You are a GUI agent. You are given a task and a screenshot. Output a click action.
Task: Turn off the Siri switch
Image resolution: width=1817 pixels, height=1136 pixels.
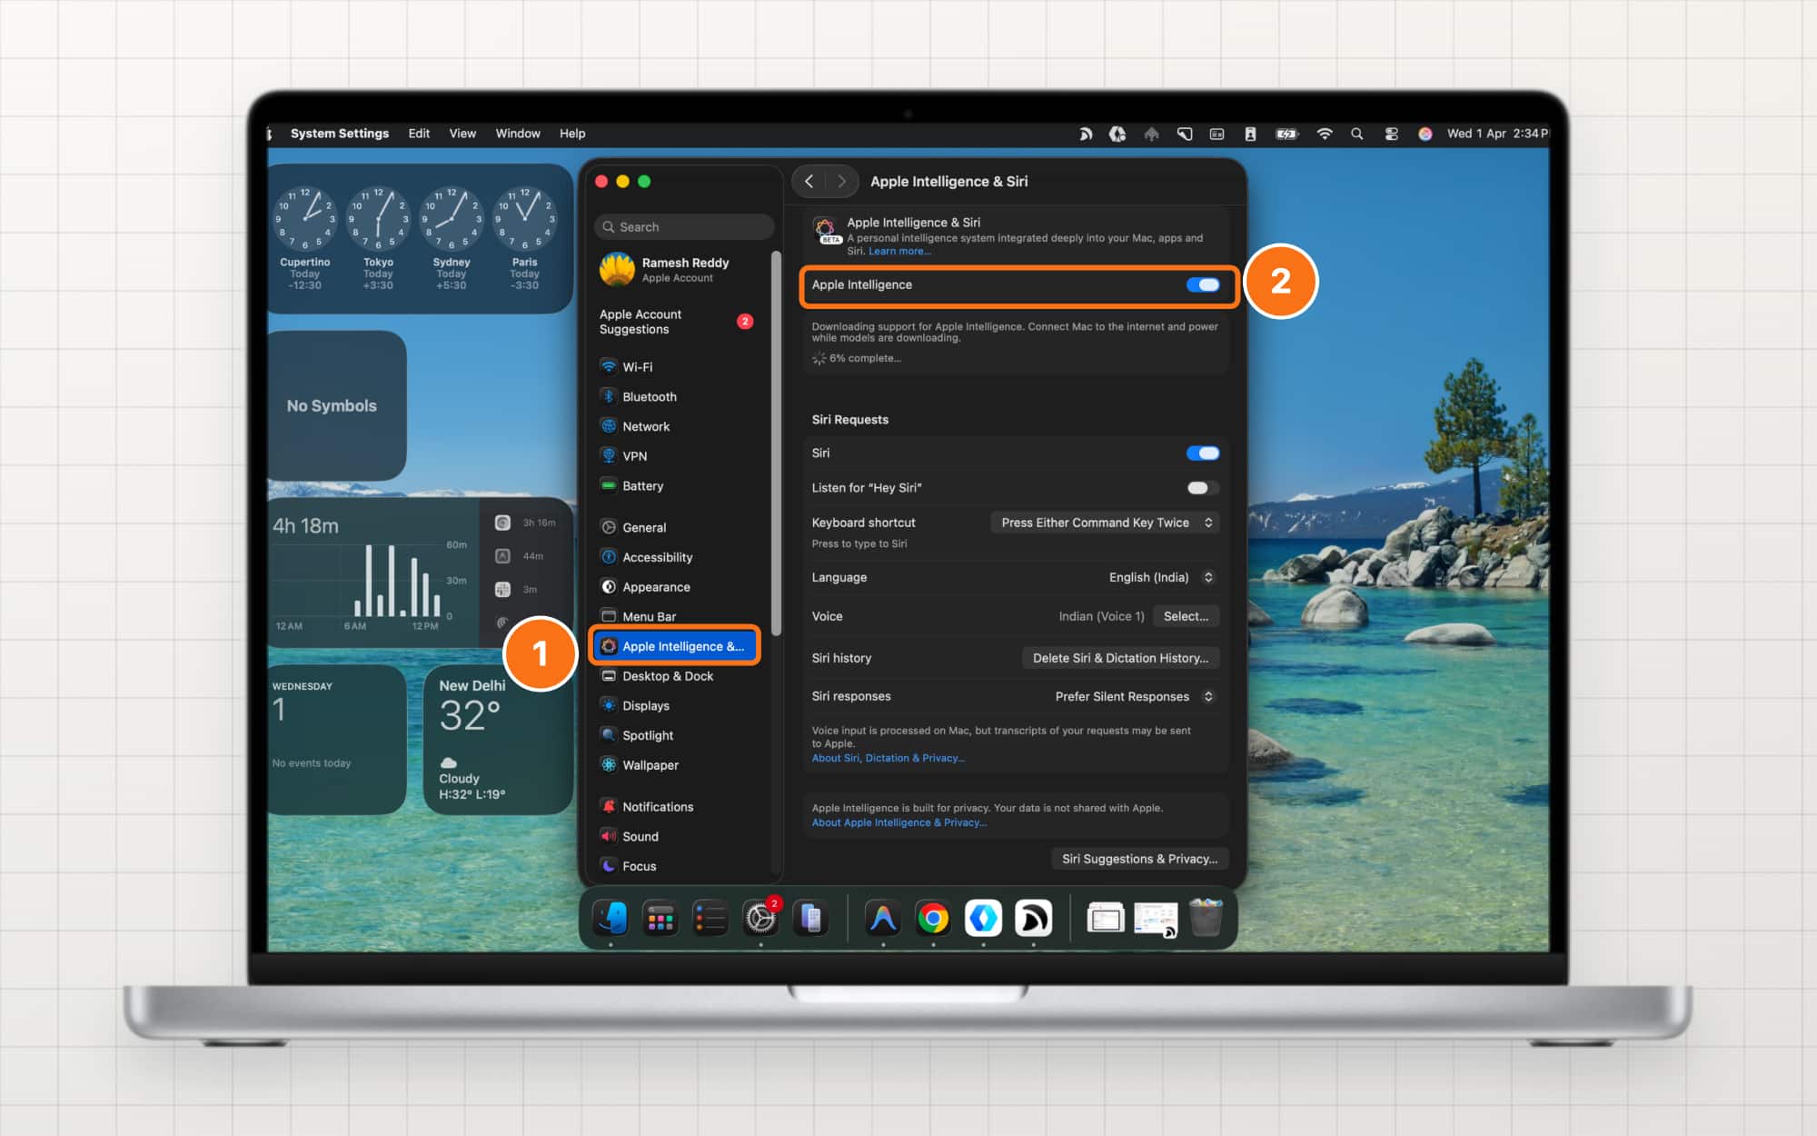tap(1203, 453)
